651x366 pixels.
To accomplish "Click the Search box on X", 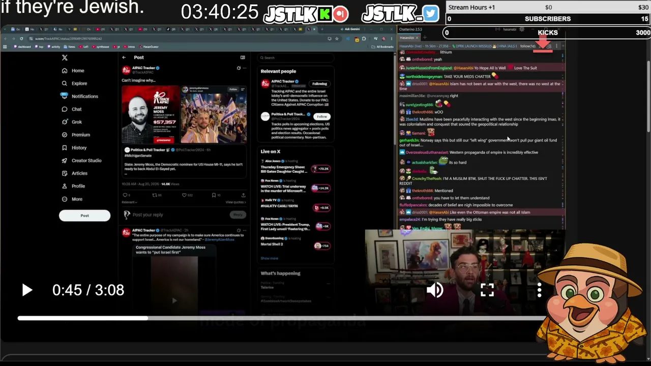I will (x=295, y=58).
